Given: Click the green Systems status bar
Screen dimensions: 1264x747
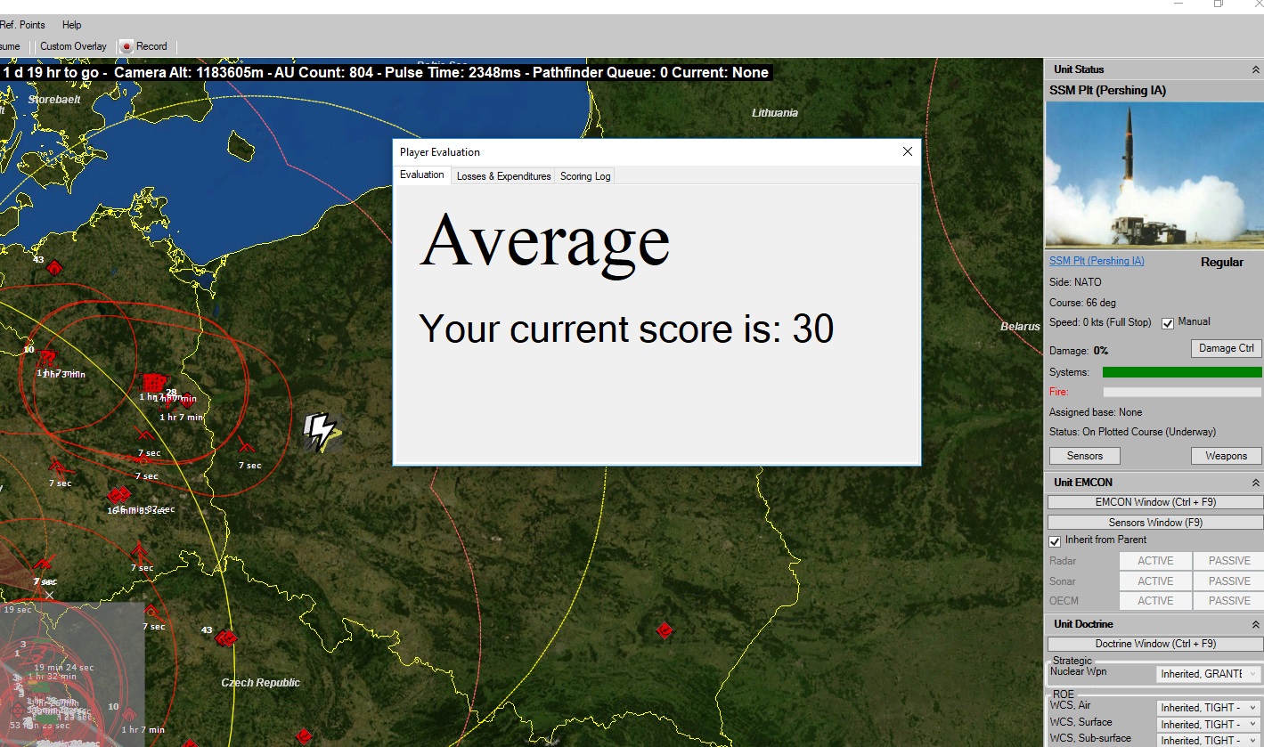Looking at the screenshot, I should pos(1182,372).
